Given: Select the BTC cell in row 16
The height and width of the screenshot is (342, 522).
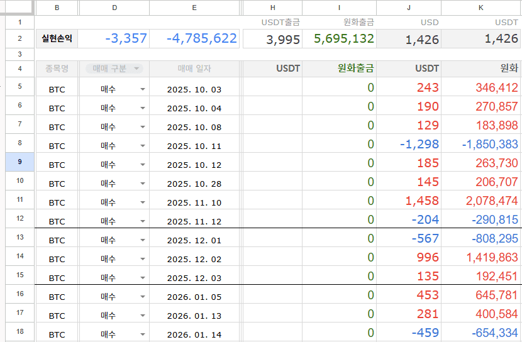Looking at the screenshot, I should pos(57,294).
